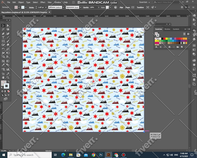Select the Gradient tool
The width and height of the screenshot is (197, 158).
pos(8,61)
